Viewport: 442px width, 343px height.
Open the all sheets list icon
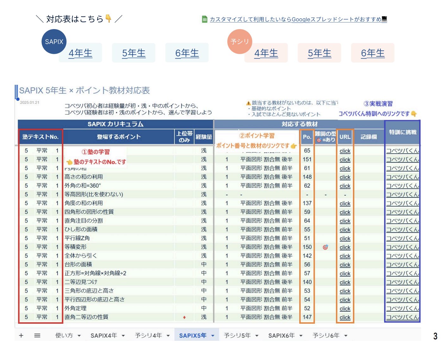click(x=37, y=335)
